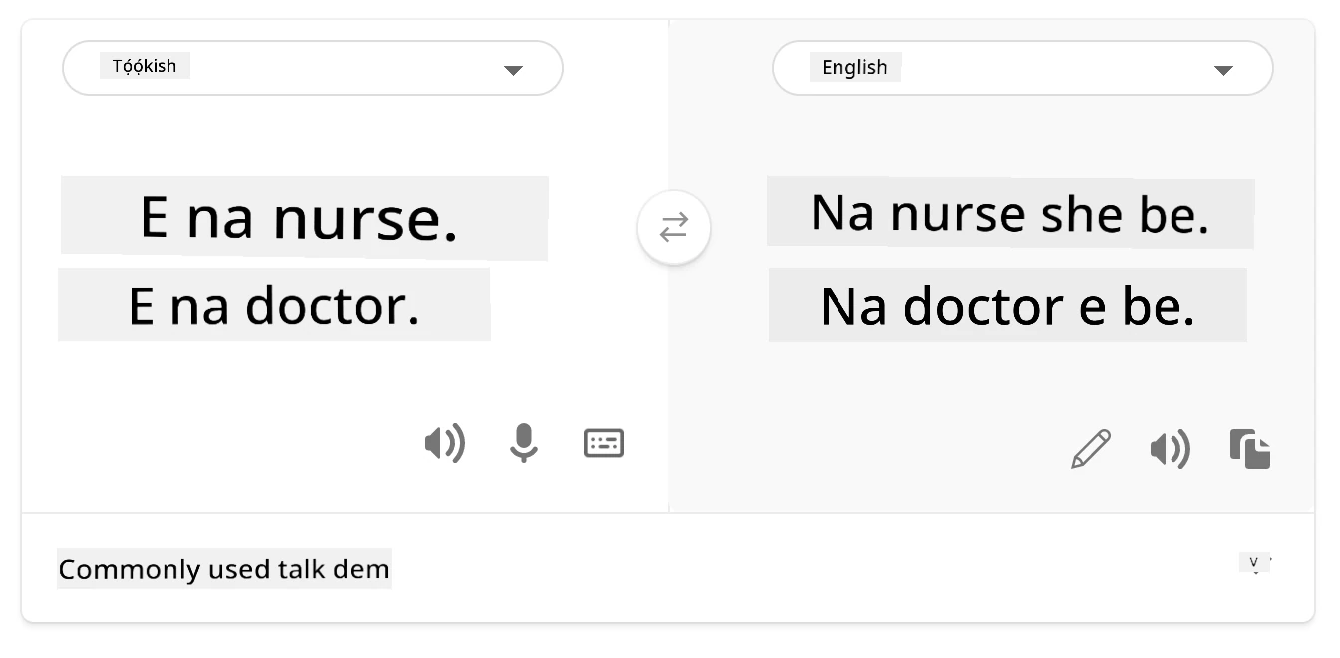This screenshot has width=1340, height=658.
Task: Open the English target language dropdown
Action: (x=1023, y=68)
